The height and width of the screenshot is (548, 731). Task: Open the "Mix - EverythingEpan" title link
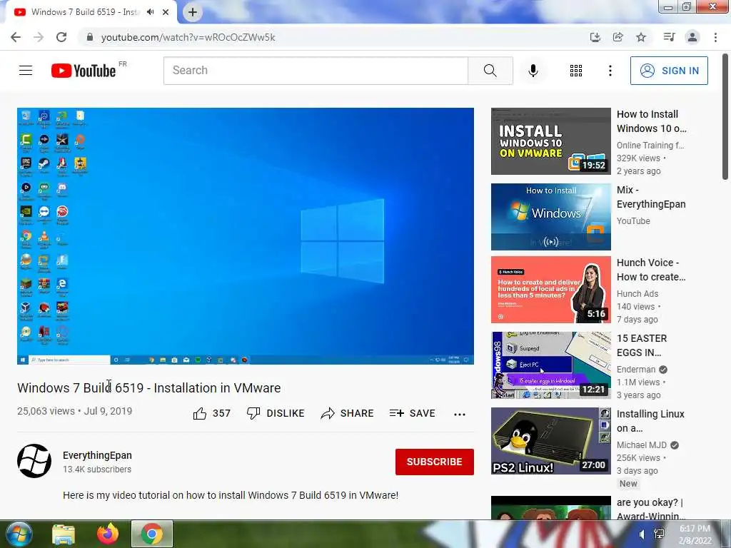coord(651,197)
